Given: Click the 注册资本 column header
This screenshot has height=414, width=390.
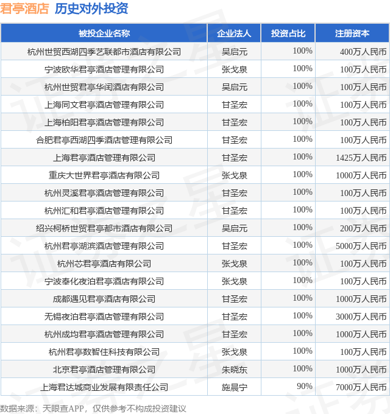Looking at the screenshot, I should (352, 33).
